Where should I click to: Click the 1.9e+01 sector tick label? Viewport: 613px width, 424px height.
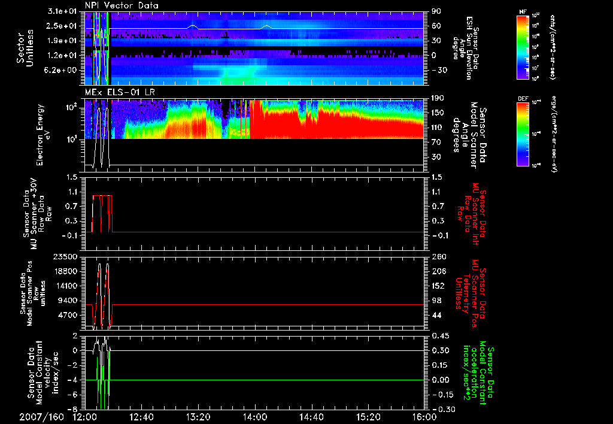point(62,41)
